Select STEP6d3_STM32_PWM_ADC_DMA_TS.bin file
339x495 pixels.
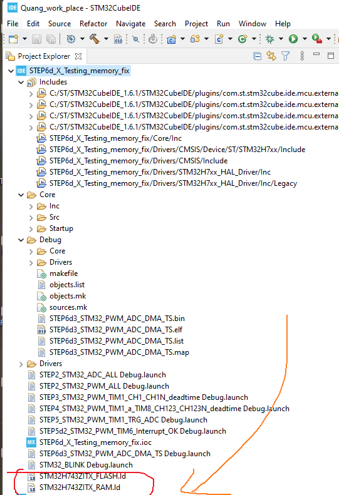click(117, 318)
